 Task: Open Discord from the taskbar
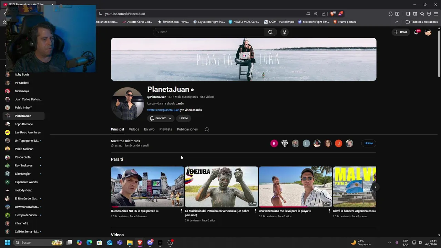[x=150, y=242]
